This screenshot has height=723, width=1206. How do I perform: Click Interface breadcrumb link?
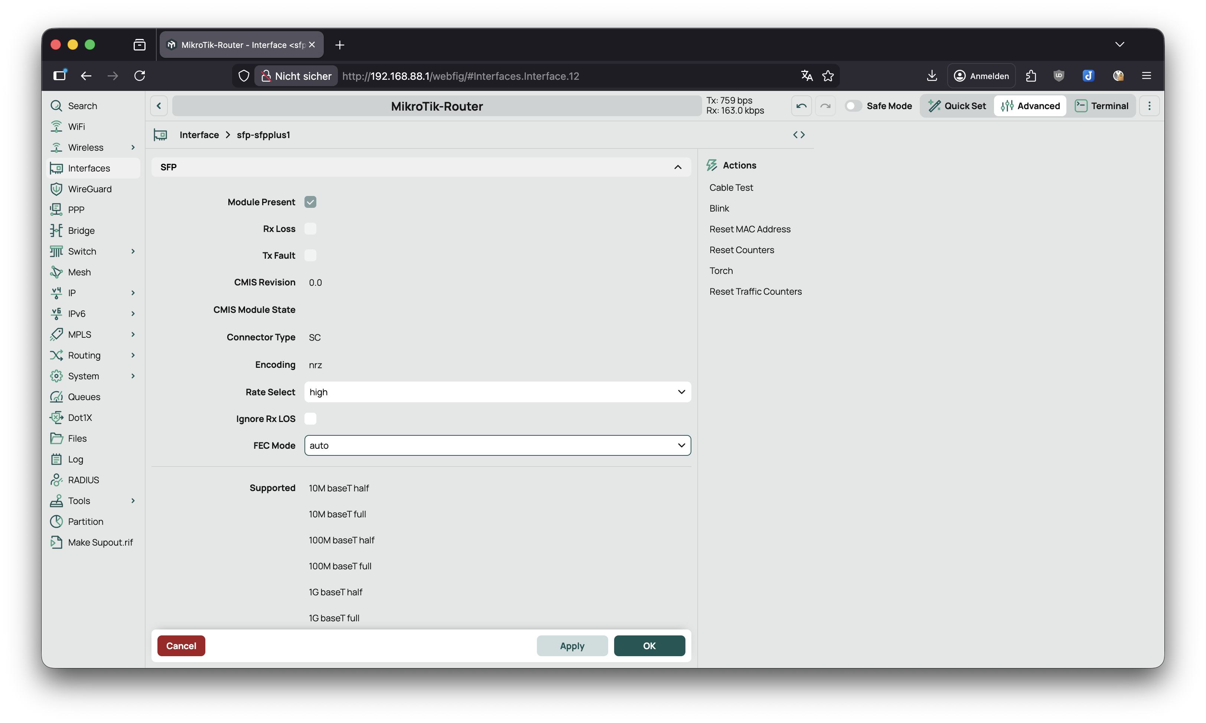[199, 135]
